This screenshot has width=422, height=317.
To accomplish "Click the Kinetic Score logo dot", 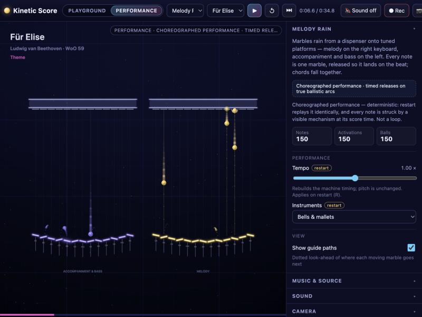I will pyautogui.click(x=7, y=11).
